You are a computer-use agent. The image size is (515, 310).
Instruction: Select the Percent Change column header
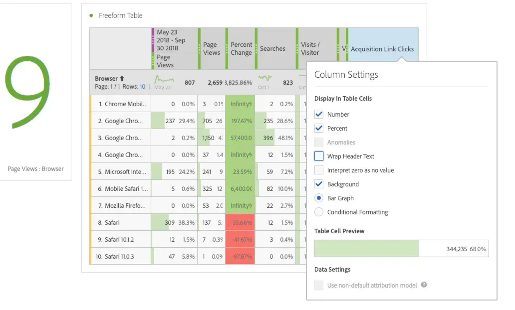241,48
